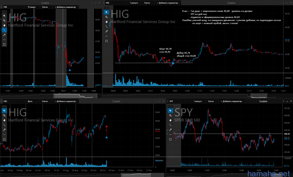The width and height of the screenshot is (293, 177).
Task: Click the red short marker on HIG daily chart
Action: pos(107,127)
